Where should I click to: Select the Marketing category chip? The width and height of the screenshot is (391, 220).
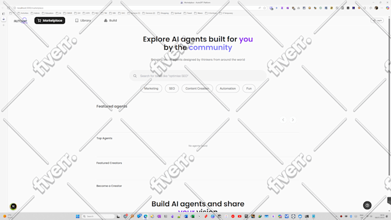151,88
